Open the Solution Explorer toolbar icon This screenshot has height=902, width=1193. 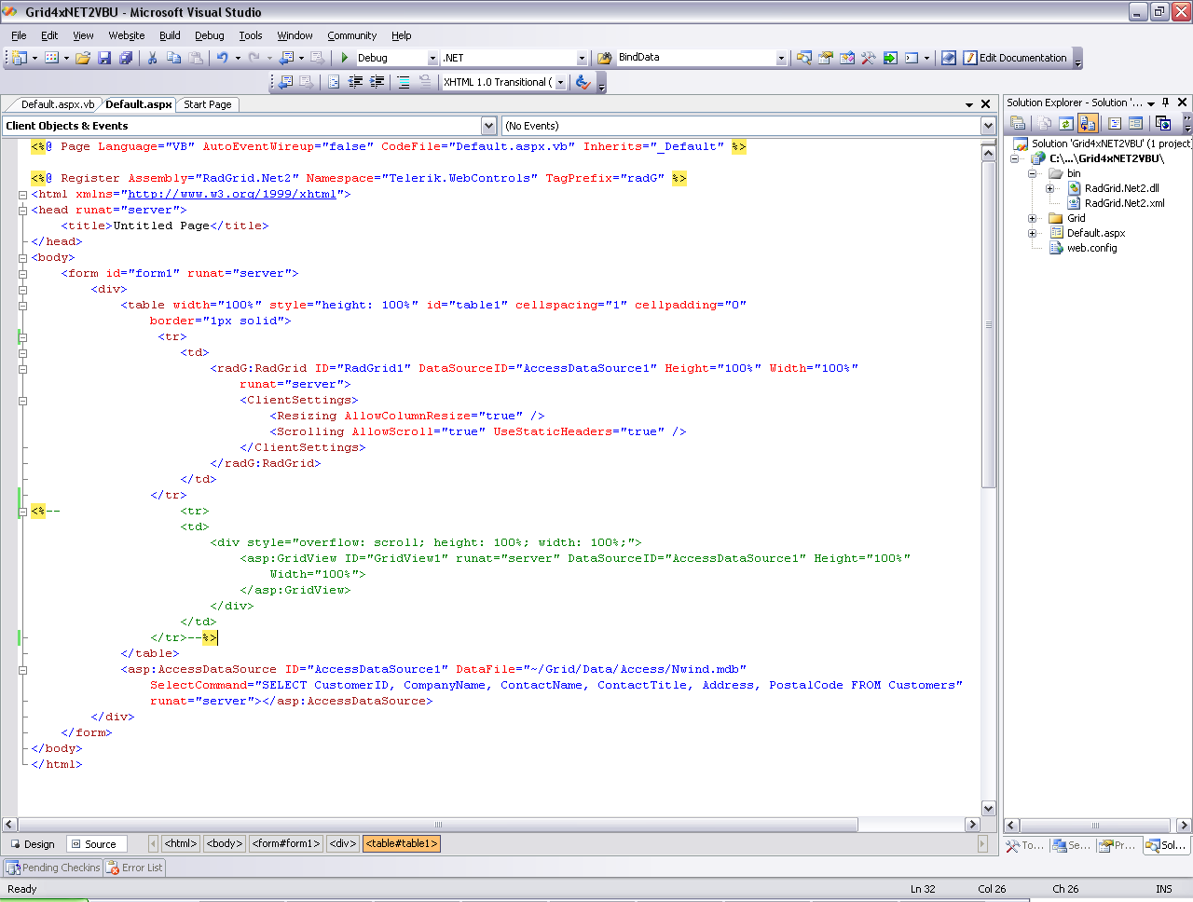click(803, 58)
